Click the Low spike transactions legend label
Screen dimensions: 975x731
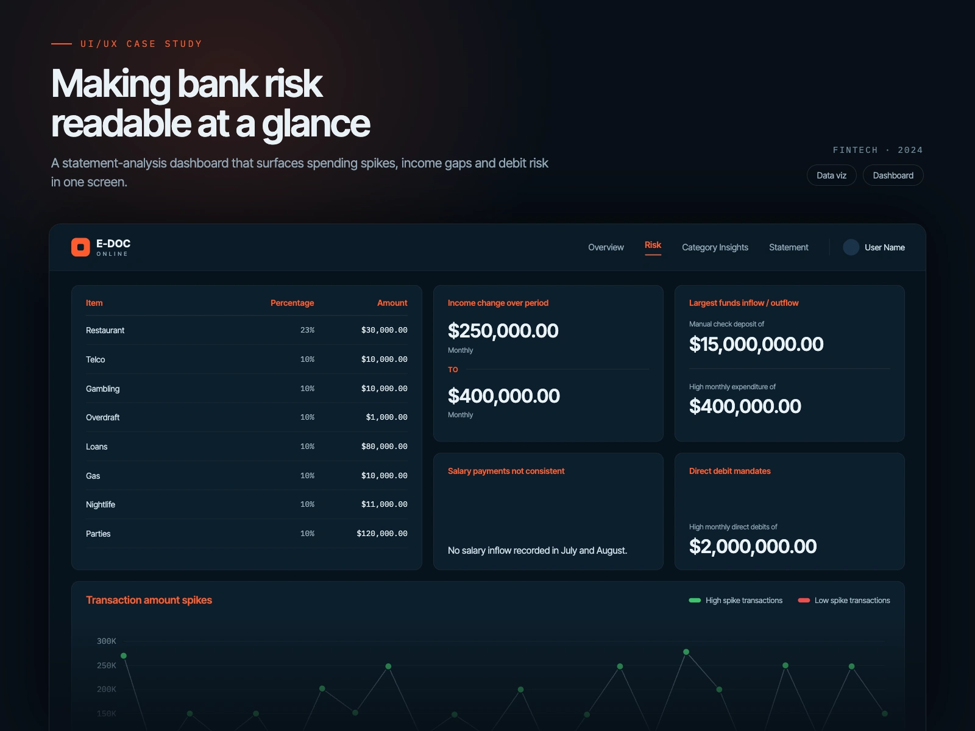tap(853, 601)
